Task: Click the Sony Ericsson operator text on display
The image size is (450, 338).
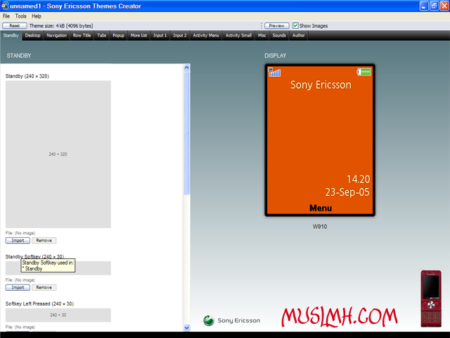Action: 321,84
